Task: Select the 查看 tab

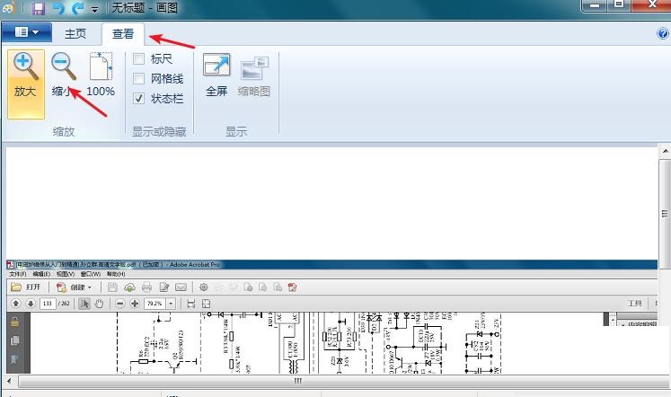Action: [x=122, y=34]
